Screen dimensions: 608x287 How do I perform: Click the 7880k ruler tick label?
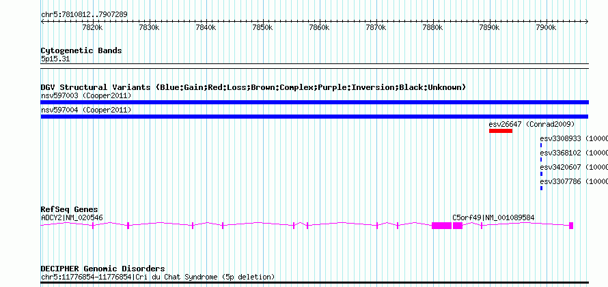pyautogui.click(x=432, y=28)
